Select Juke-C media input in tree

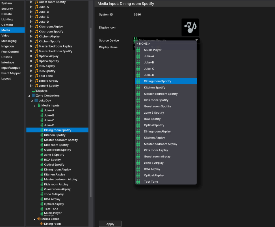point(49,120)
